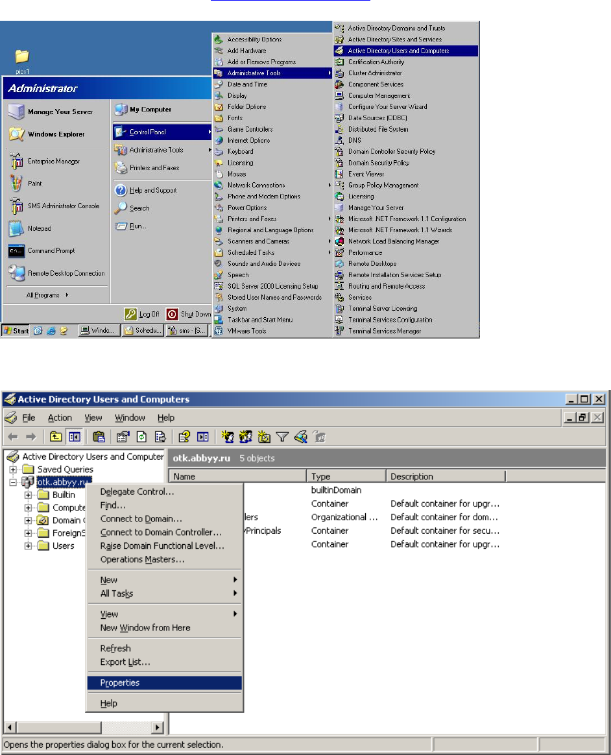Click the sms taskbar button

187,331
